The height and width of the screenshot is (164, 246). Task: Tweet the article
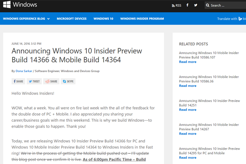pos(34,81)
